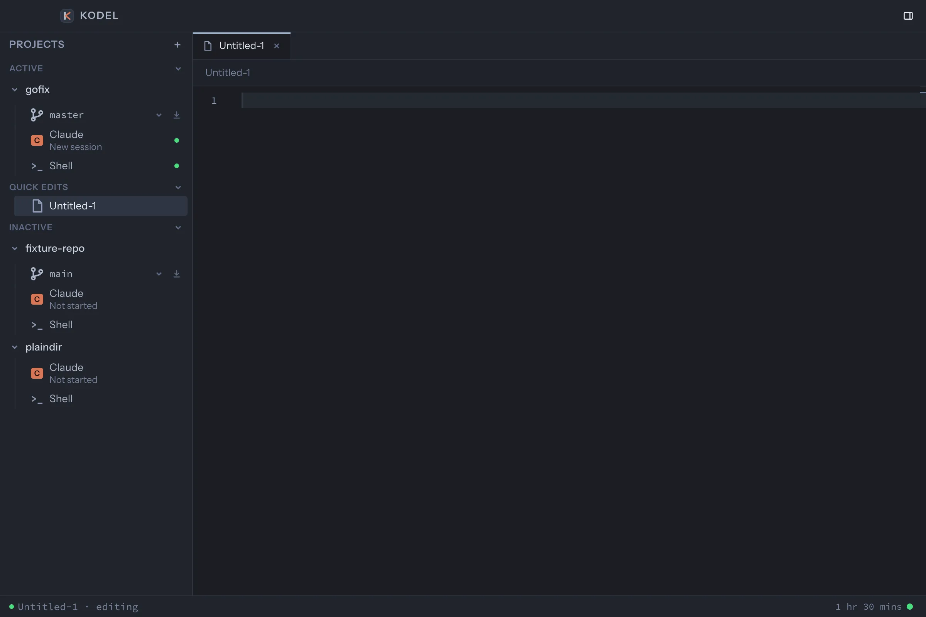Collapse the gofix project tree
Screen dimensions: 926x617
point(15,90)
